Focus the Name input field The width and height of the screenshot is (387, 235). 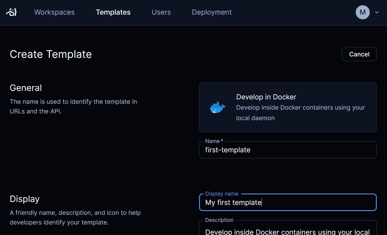pos(288,150)
